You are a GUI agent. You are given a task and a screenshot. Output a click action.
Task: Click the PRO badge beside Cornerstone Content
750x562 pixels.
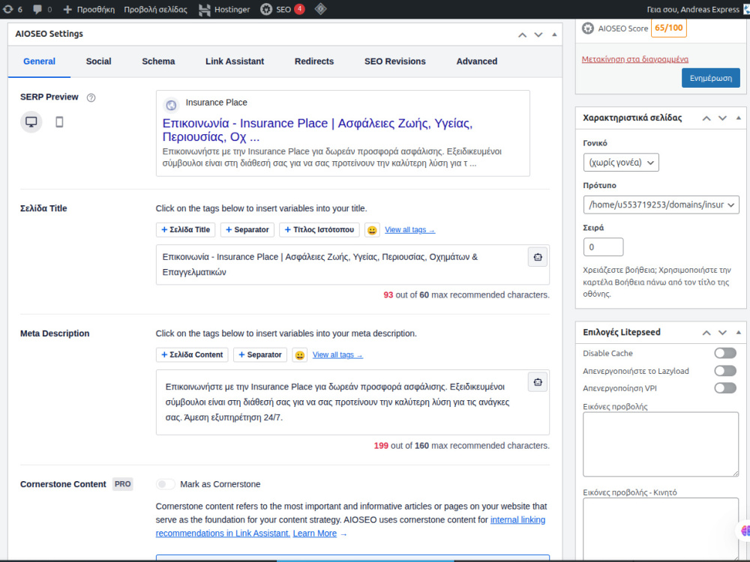(122, 484)
